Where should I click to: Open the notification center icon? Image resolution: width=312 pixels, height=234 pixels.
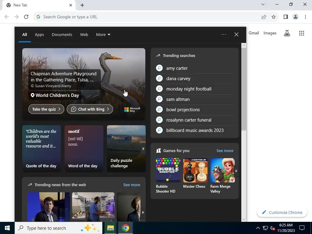302,228
